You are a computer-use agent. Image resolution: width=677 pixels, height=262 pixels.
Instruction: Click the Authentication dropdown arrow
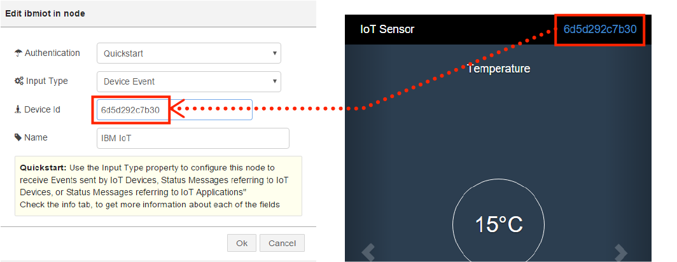[x=275, y=53]
